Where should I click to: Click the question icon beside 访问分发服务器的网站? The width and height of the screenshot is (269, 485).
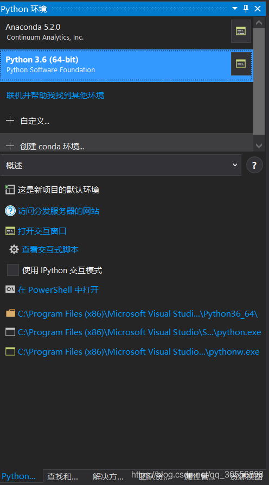10,211
